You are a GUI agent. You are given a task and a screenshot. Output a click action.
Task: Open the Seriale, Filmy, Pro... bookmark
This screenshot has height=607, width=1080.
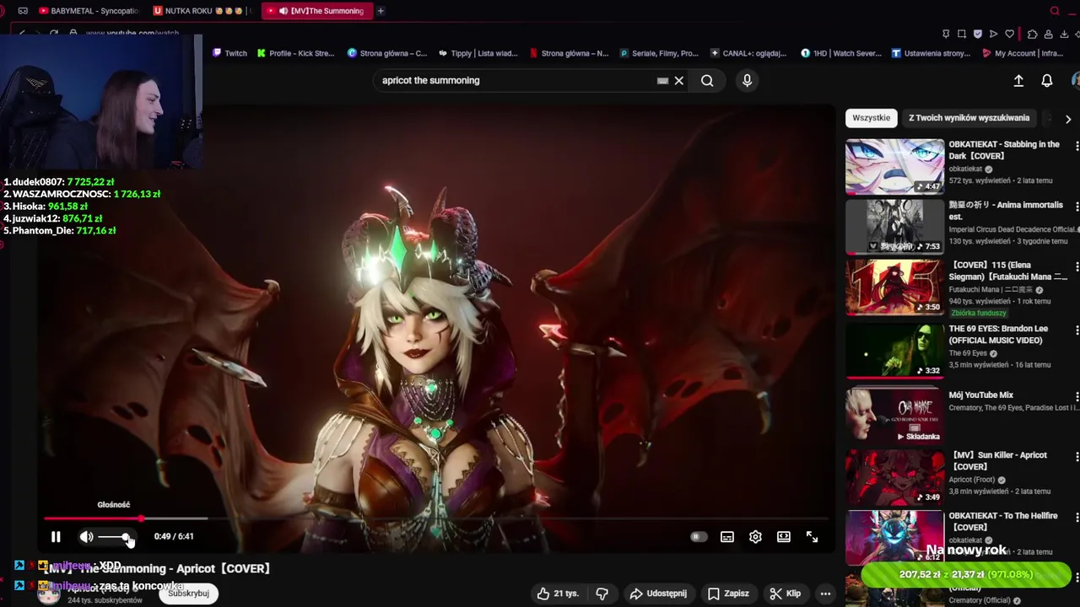(x=659, y=53)
